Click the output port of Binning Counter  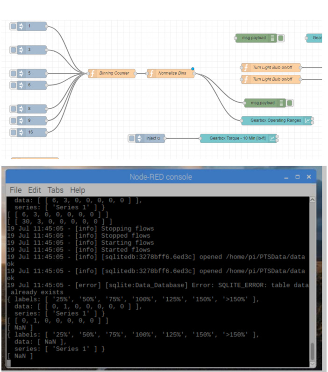coord(135,74)
